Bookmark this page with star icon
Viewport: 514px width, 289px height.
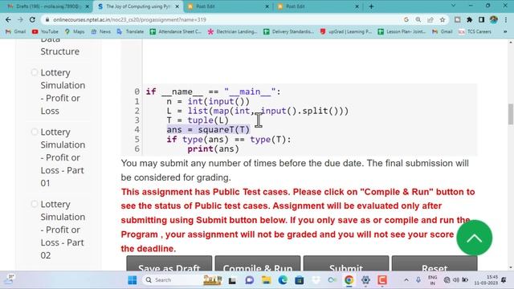click(443, 19)
